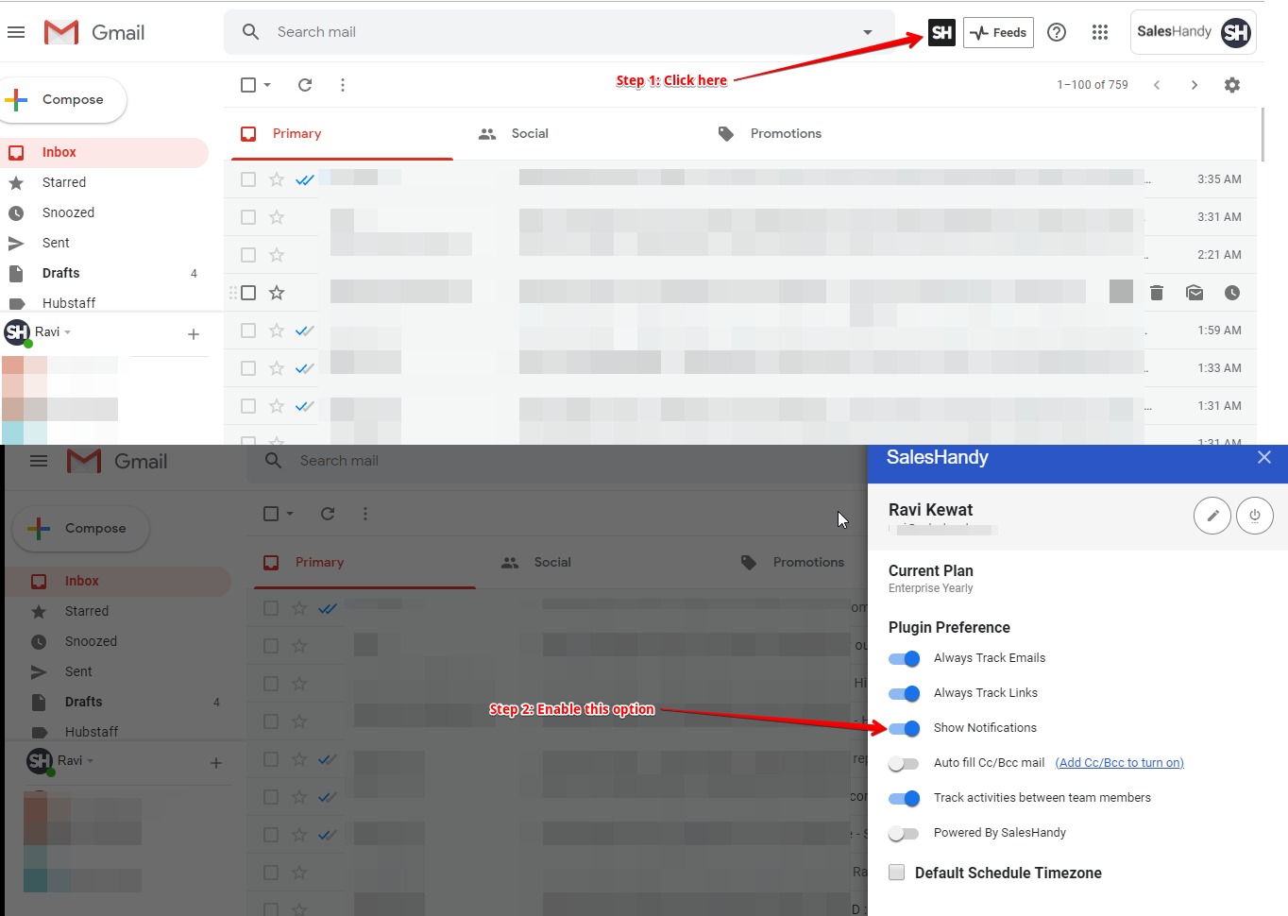Click the power logout icon in SalesHandy panel

coord(1255,516)
